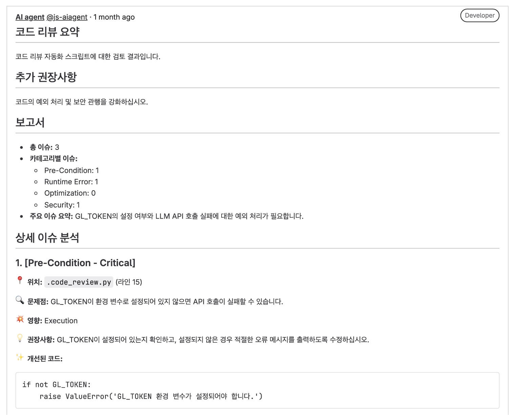Click the '1. [Pre-Condition - Critical]' heading
The image size is (515, 415).
click(x=75, y=263)
